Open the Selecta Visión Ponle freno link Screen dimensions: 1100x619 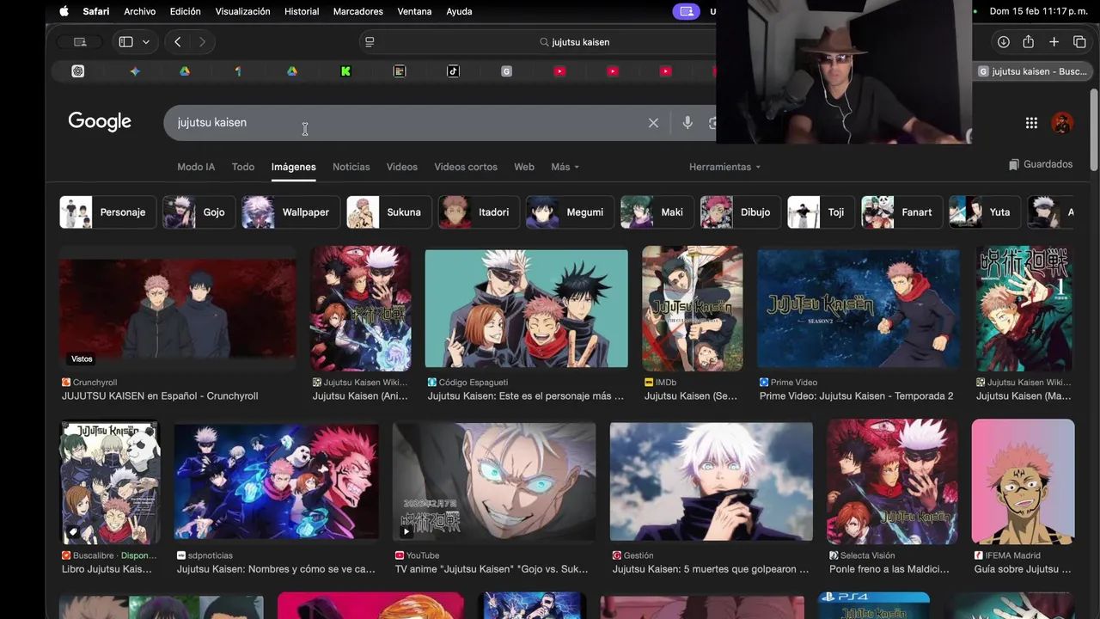[889, 569]
